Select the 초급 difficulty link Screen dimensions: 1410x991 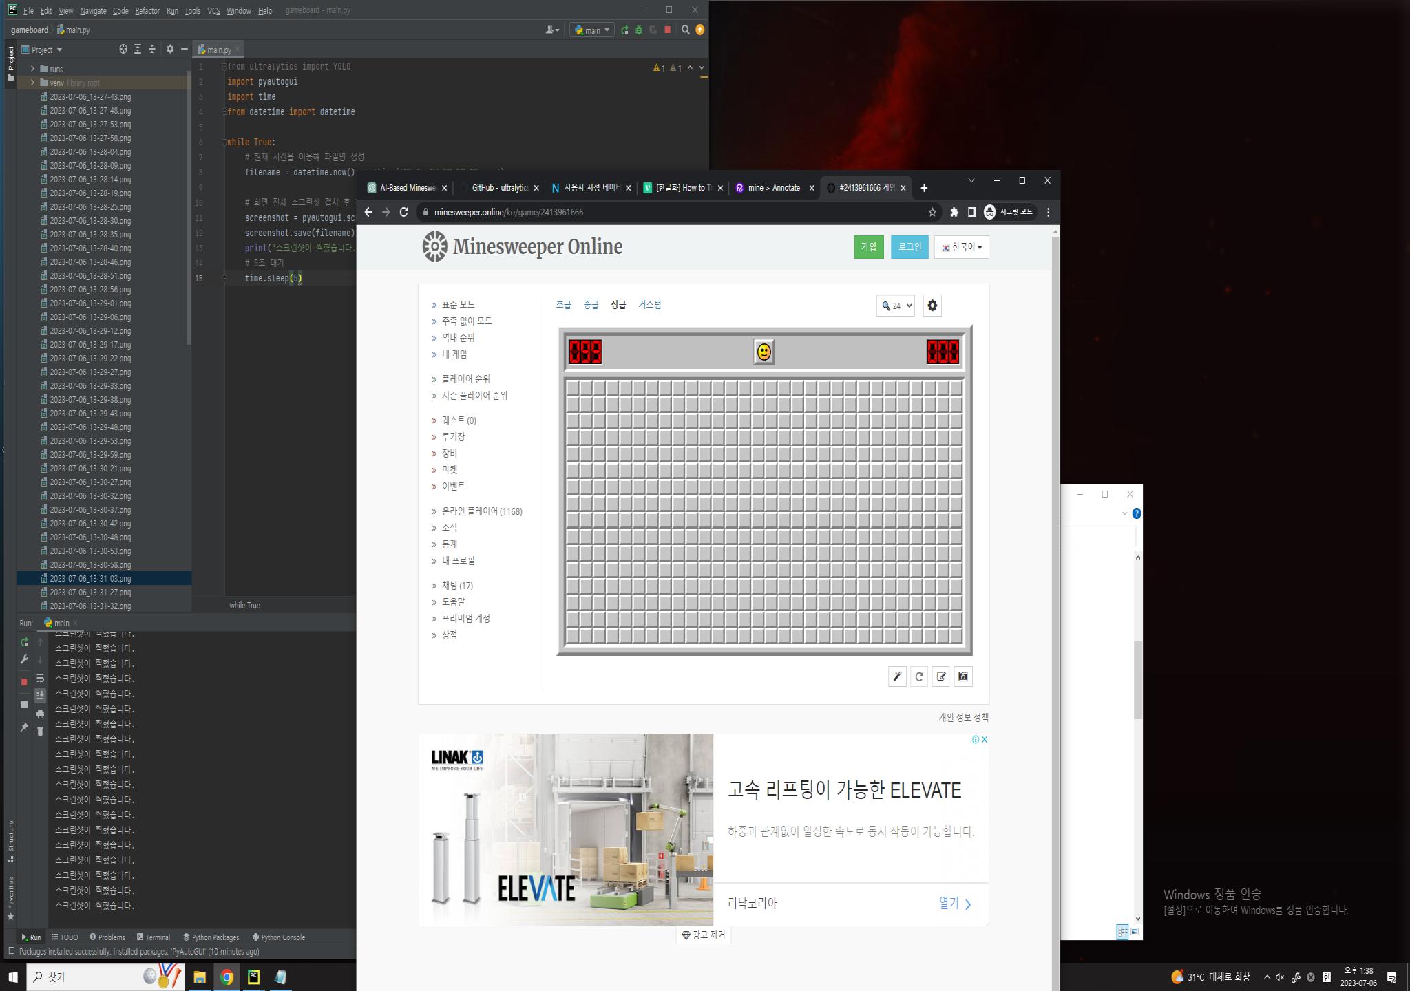[x=563, y=305]
